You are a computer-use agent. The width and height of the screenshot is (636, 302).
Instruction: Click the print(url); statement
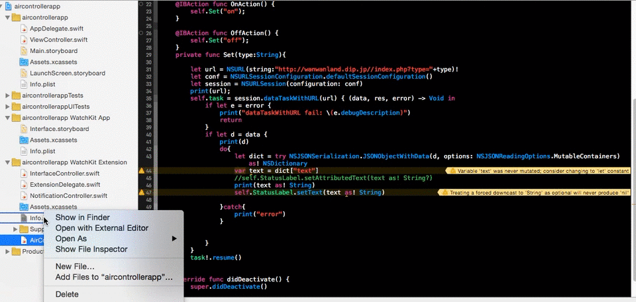coord(210,91)
